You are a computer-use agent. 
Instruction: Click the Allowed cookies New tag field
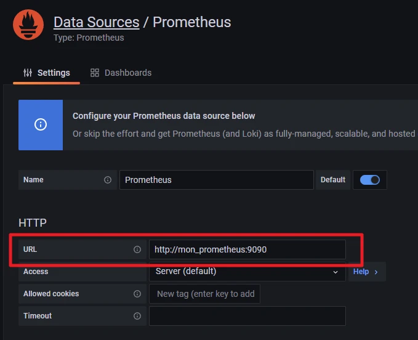205,294
